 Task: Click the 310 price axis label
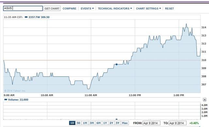click(204, 60)
